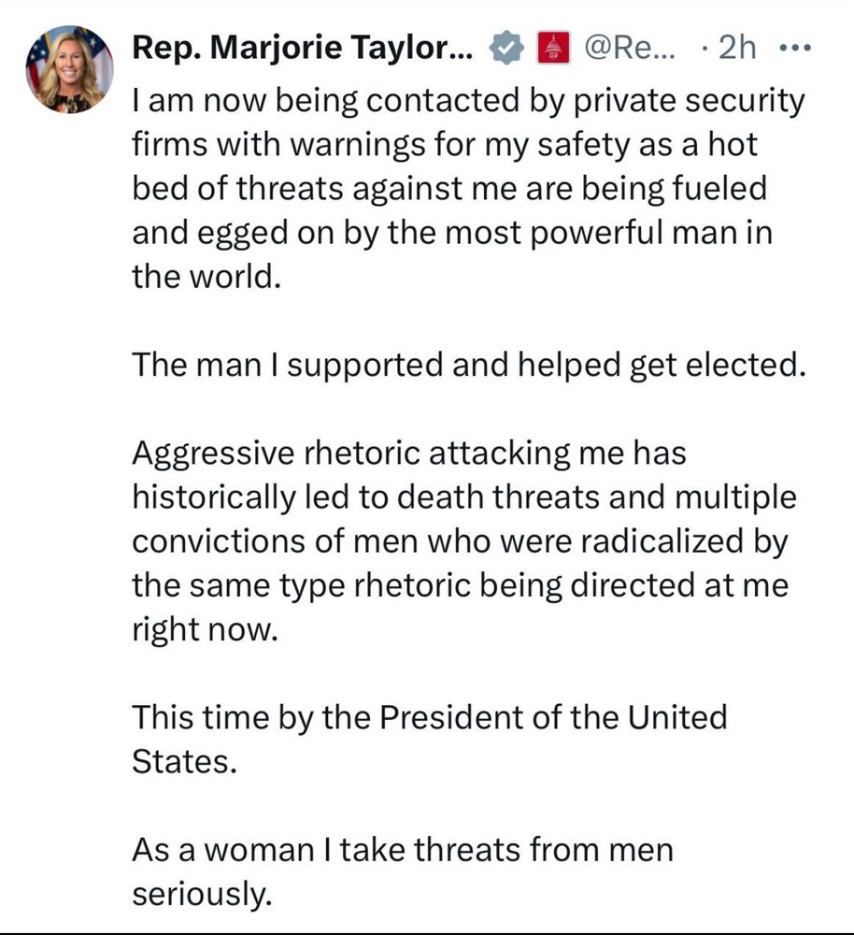Click 'This time by the President of the United'
Screen dimensions: 854x935
point(430,717)
